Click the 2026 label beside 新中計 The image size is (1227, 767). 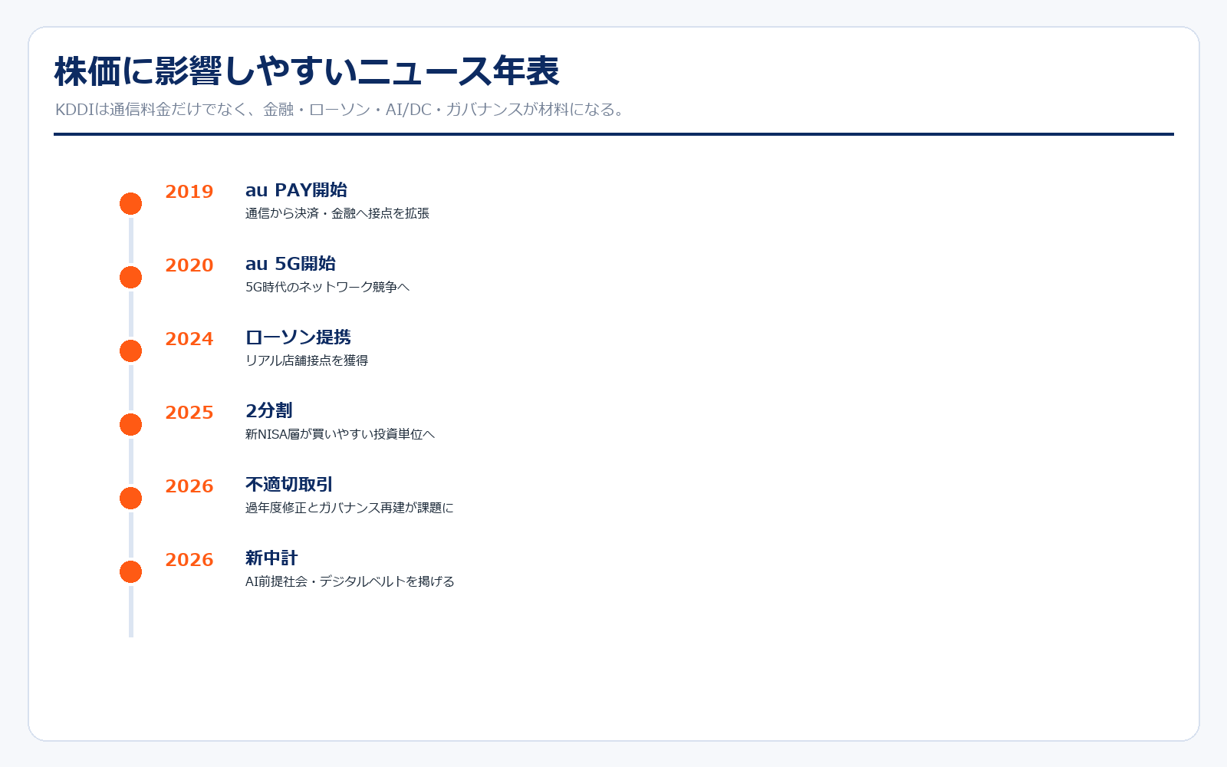click(189, 560)
